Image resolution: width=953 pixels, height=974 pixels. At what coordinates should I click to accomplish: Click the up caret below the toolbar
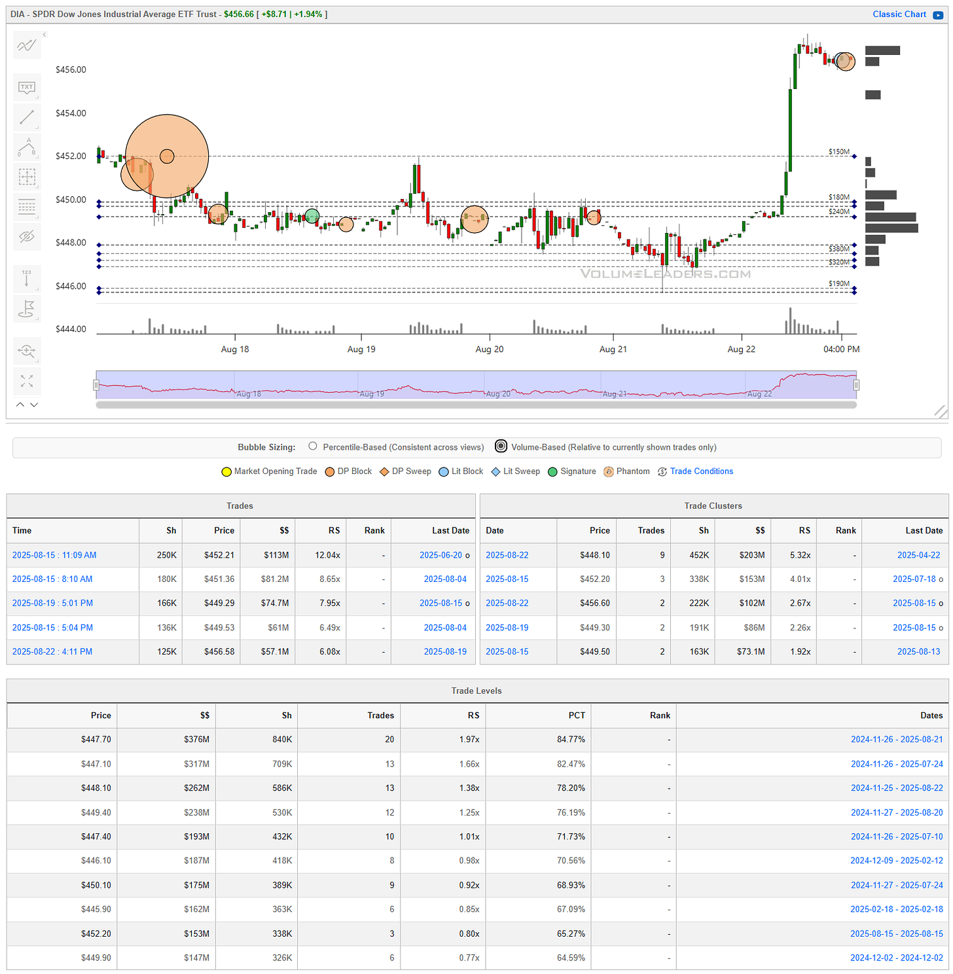pyautogui.click(x=20, y=405)
